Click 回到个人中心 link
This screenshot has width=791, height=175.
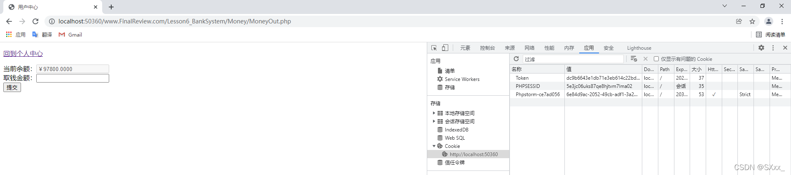click(23, 53)
